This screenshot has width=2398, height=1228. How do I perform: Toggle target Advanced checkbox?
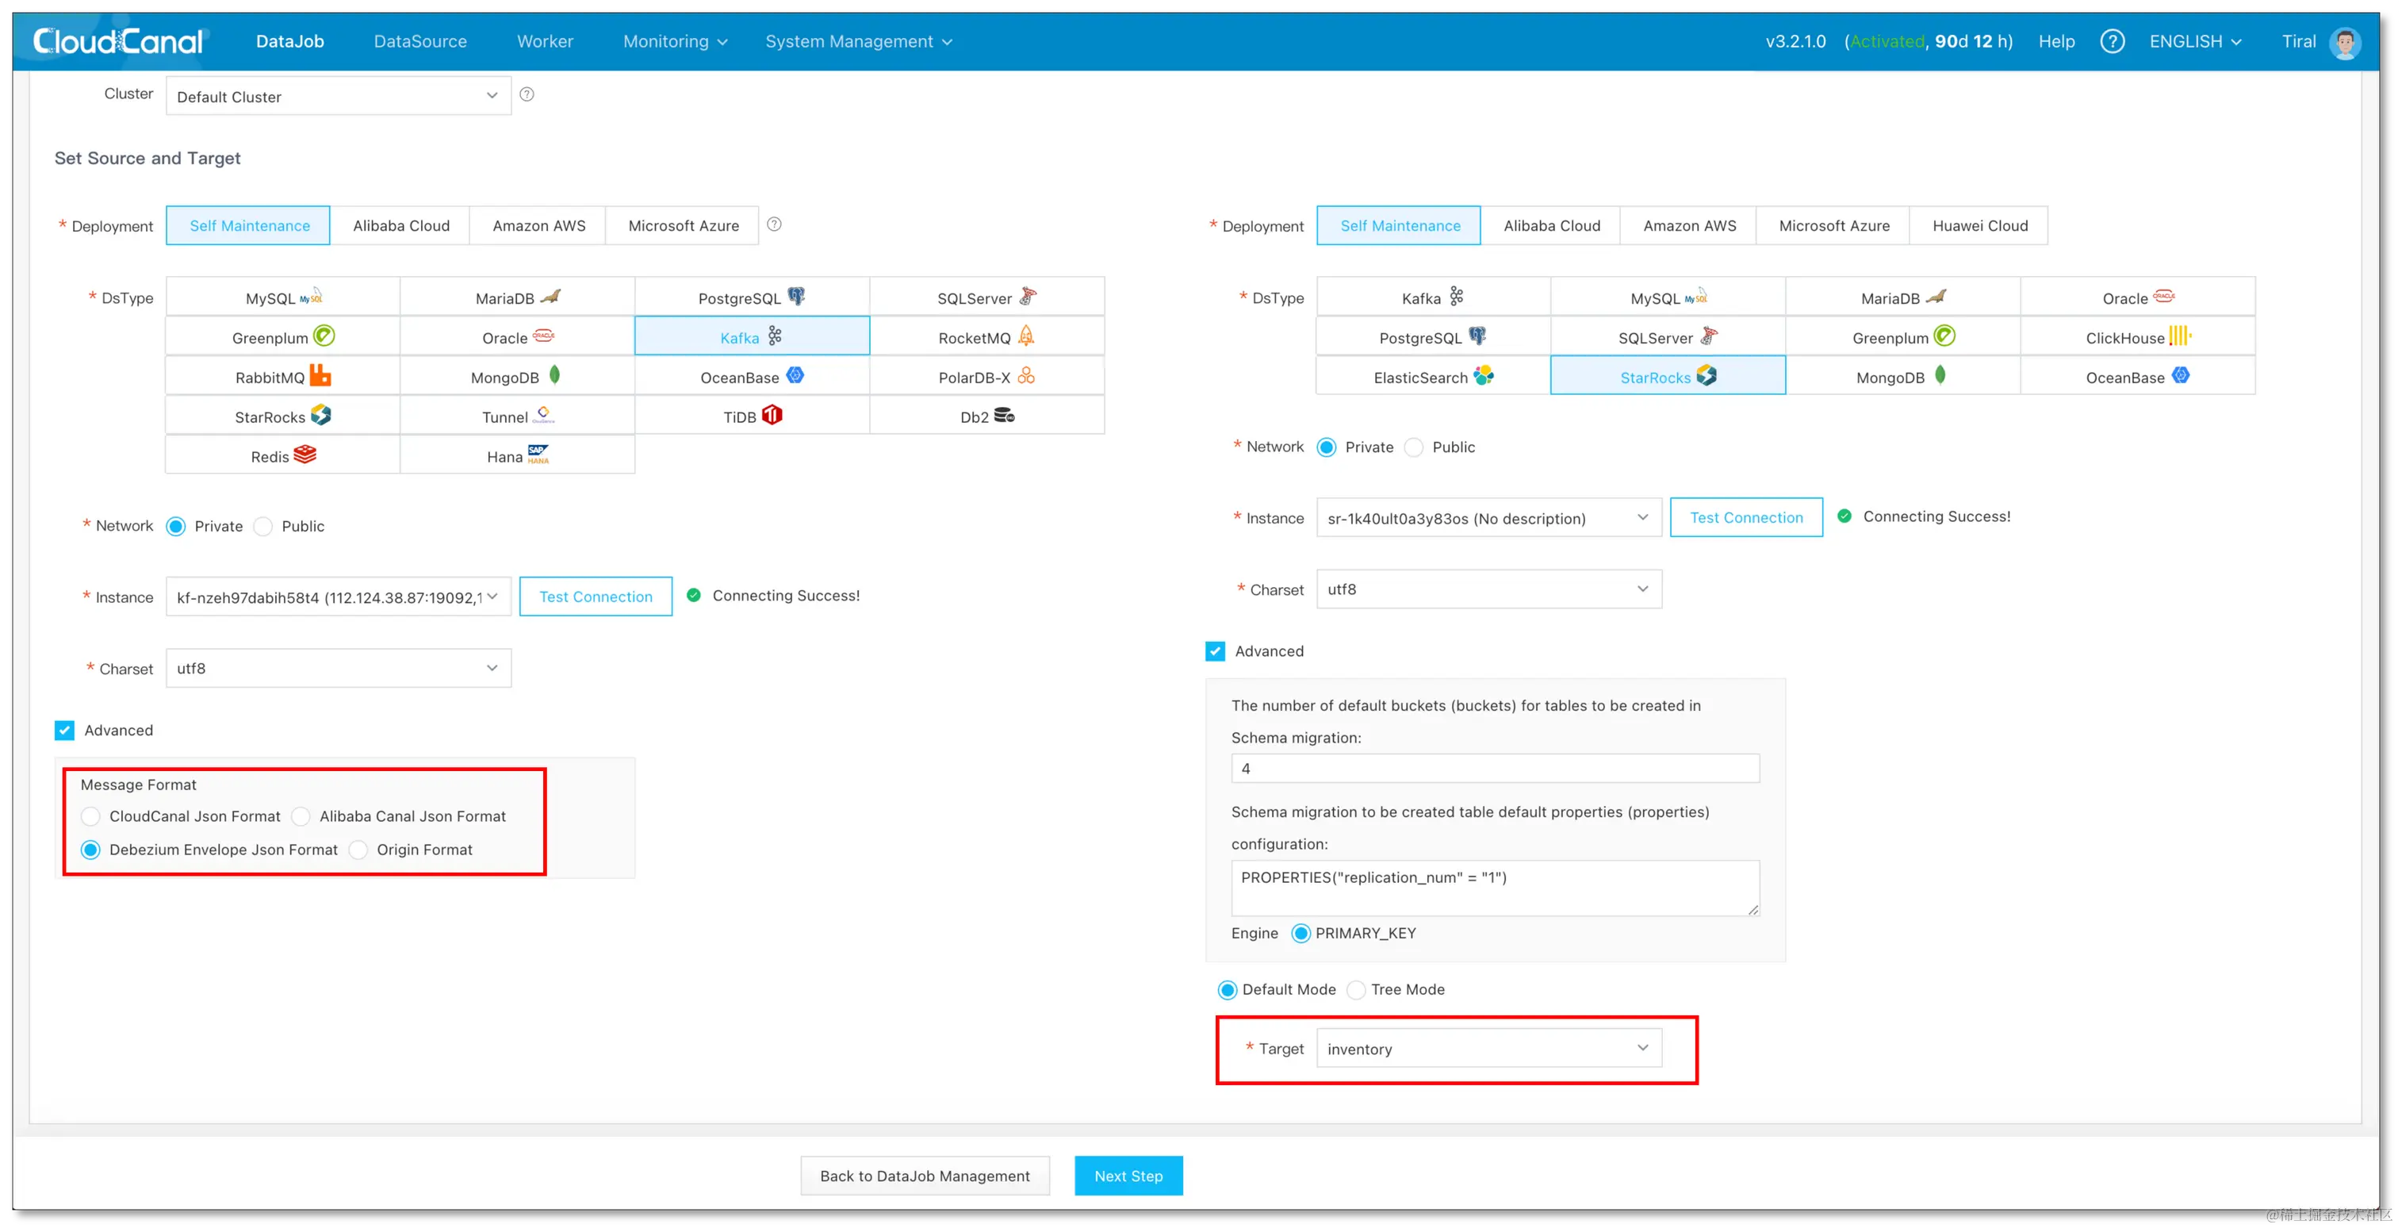pyautogui.click(x=1215, y=650)
